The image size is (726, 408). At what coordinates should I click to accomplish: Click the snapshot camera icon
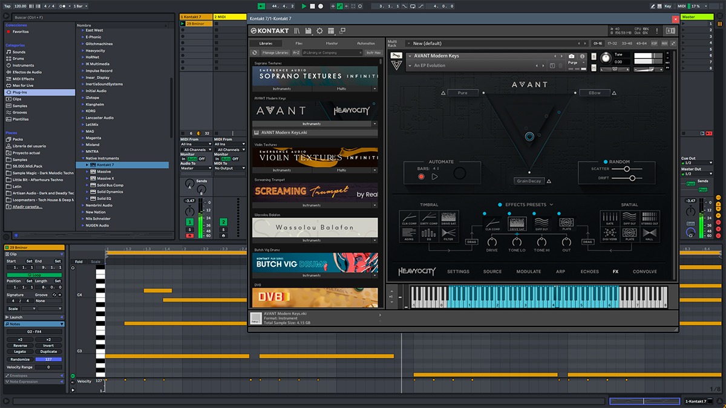571,56
